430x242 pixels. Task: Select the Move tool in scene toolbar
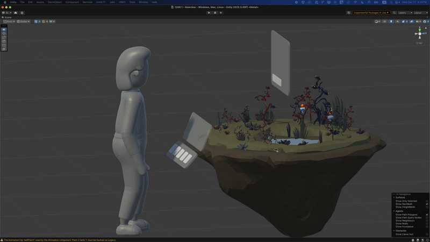(4, 33)
